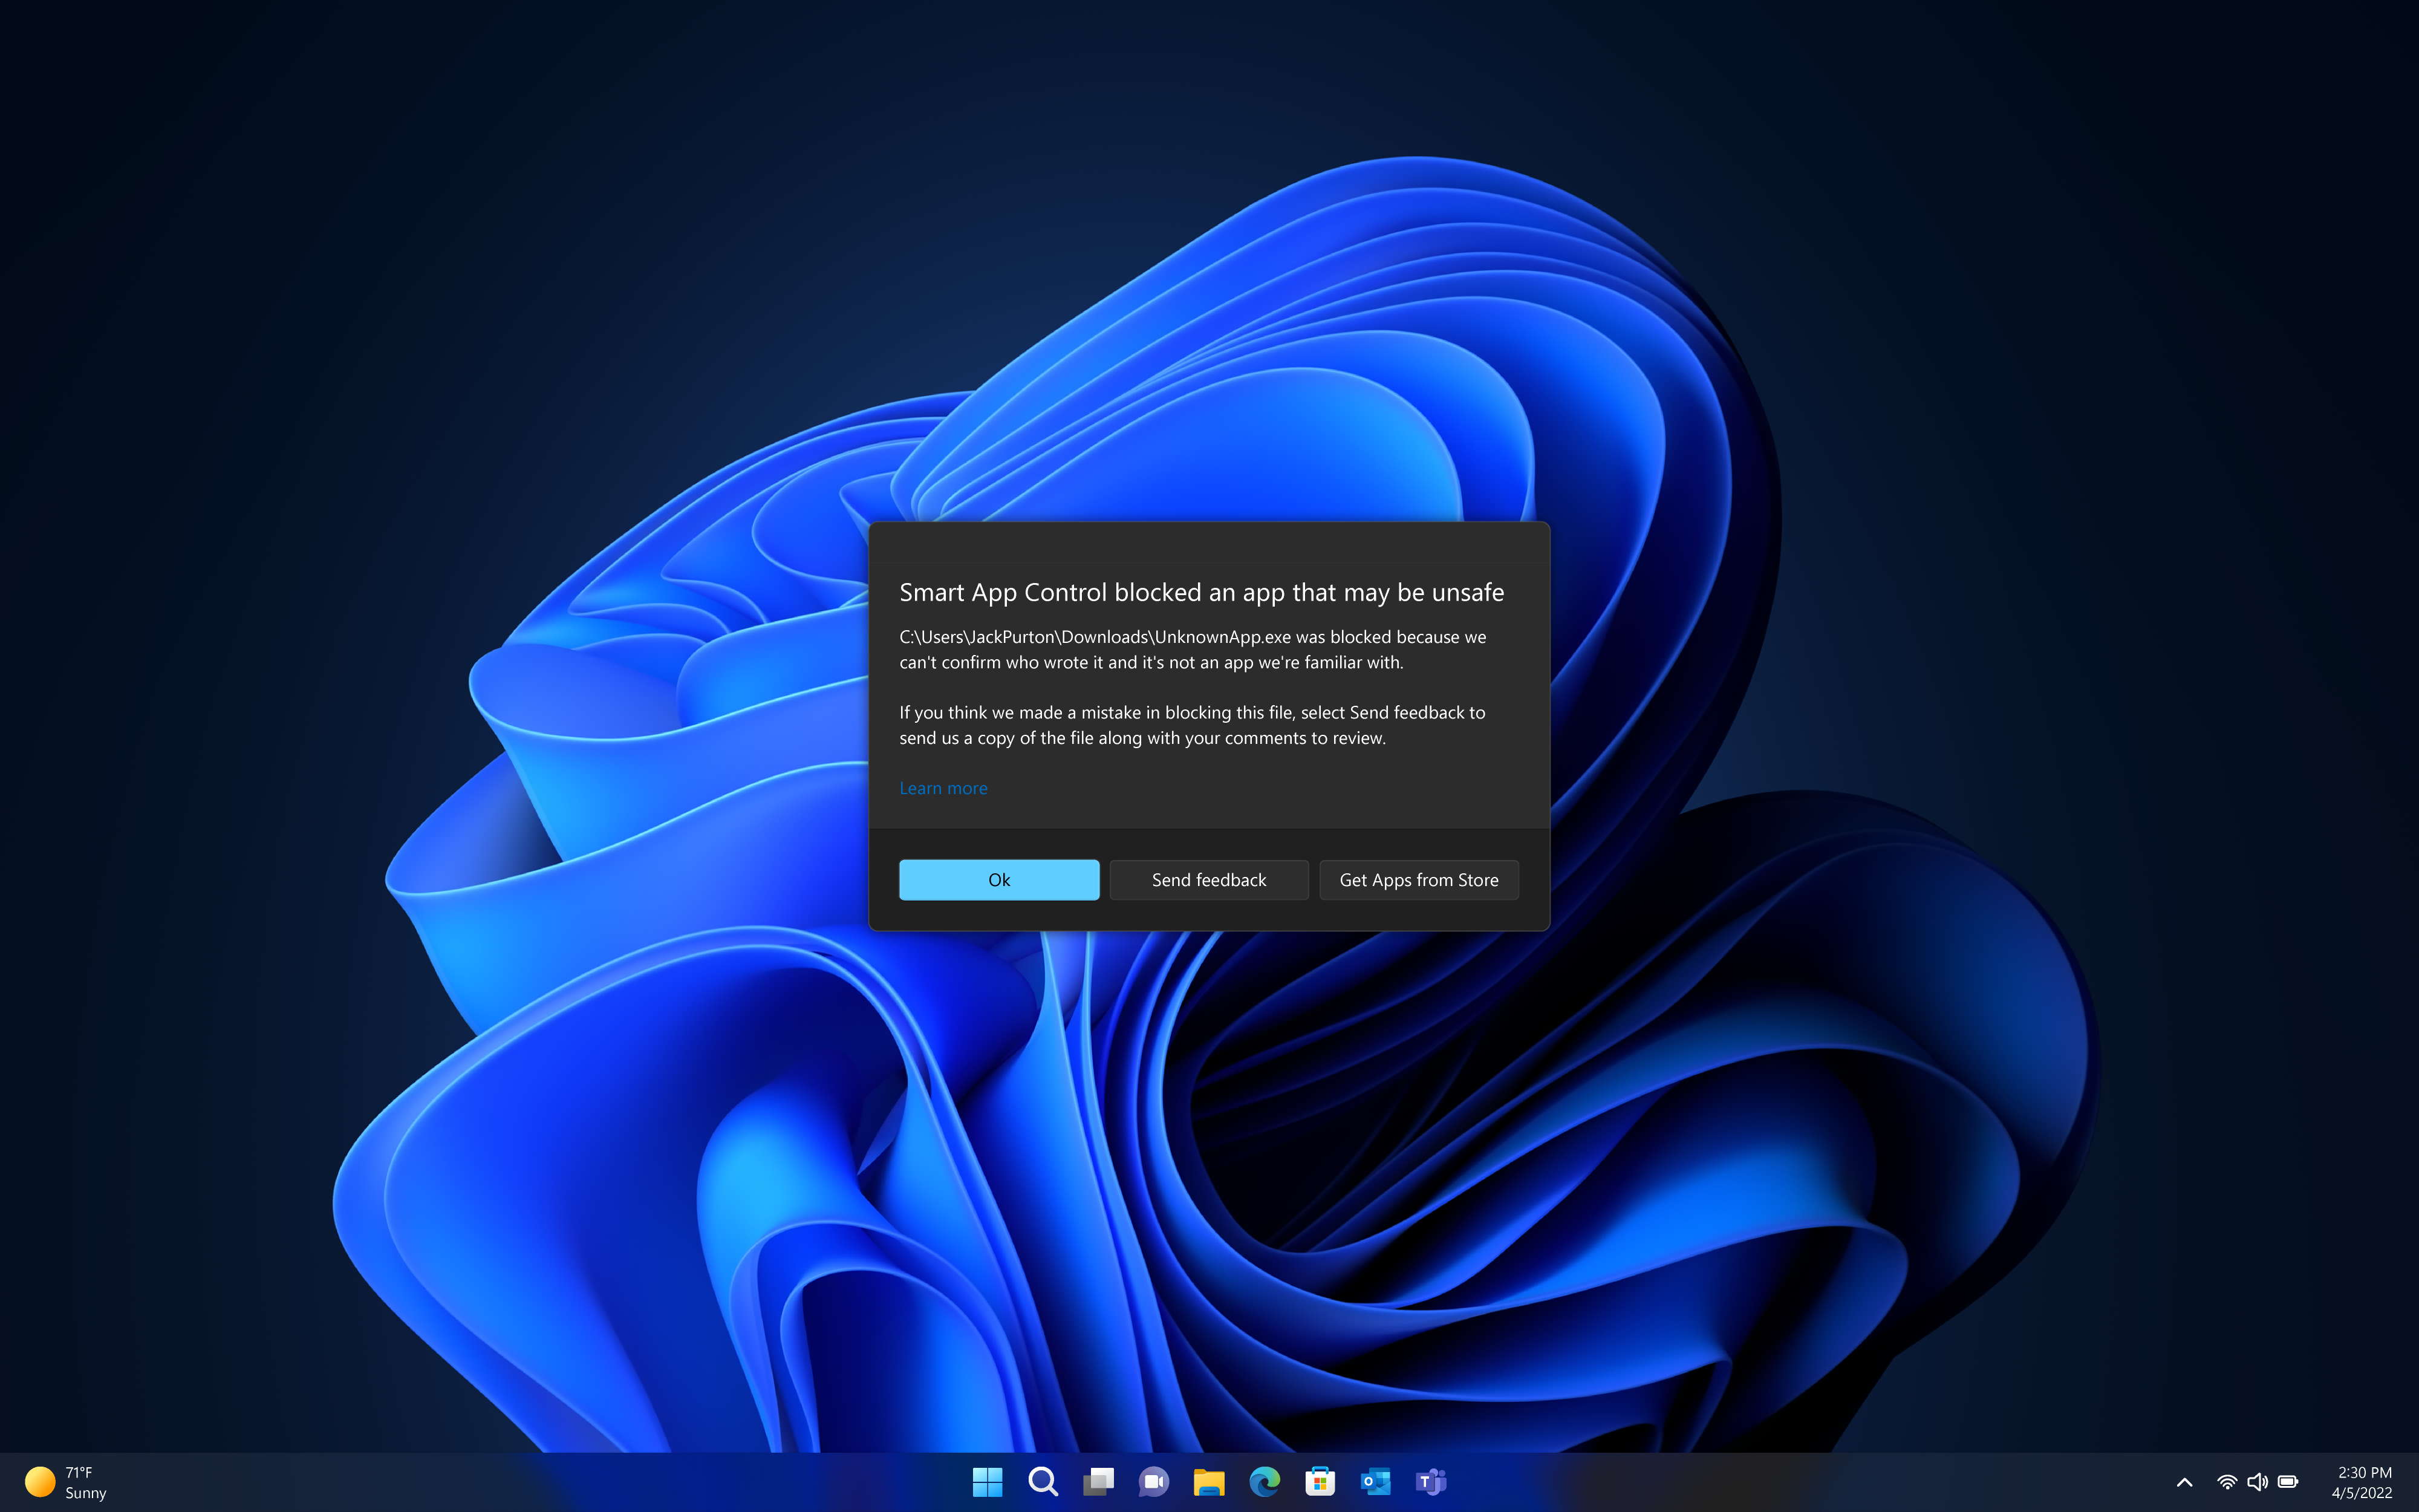Click Send feedback about blocked UnknownApp.exe
Image resolution: width=2419 pixels, height=1512 pixels.
(1209, 878)
